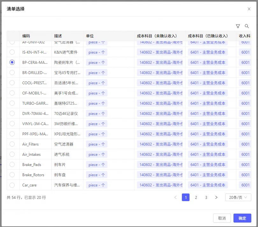Go to next page arrow
Screen dimensions: 258x227
[x=216, y=197]
